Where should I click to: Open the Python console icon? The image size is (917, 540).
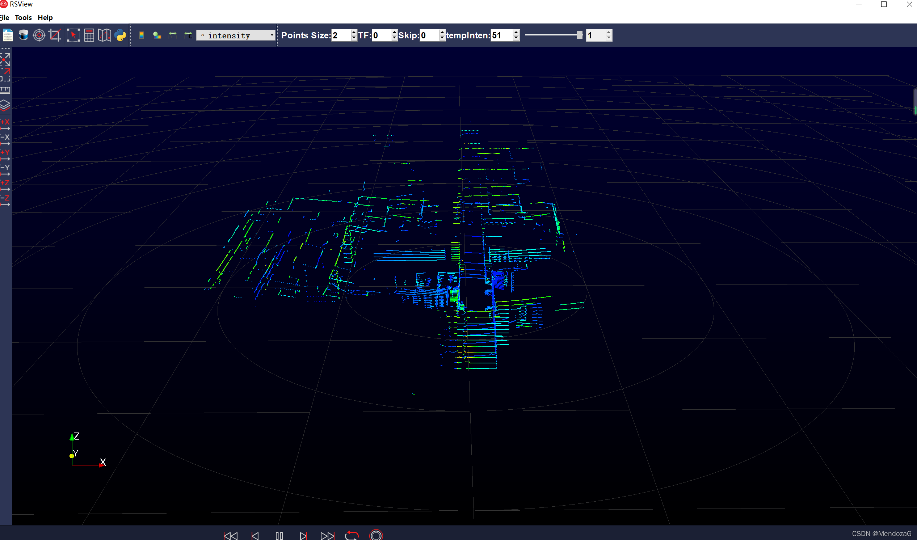[120, 35]
